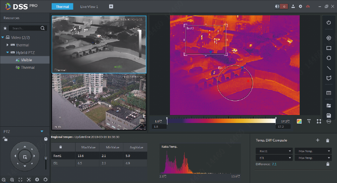This screenshot has width=337, height=183.
Task: Collapse the PTZ panel arrow
Action: (42, 131)
